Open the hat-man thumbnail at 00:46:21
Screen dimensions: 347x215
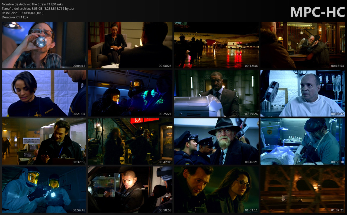(x=216, y=141)
